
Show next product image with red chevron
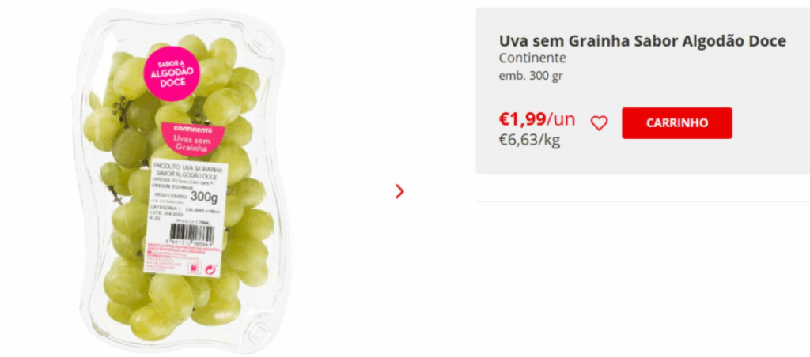399,191
